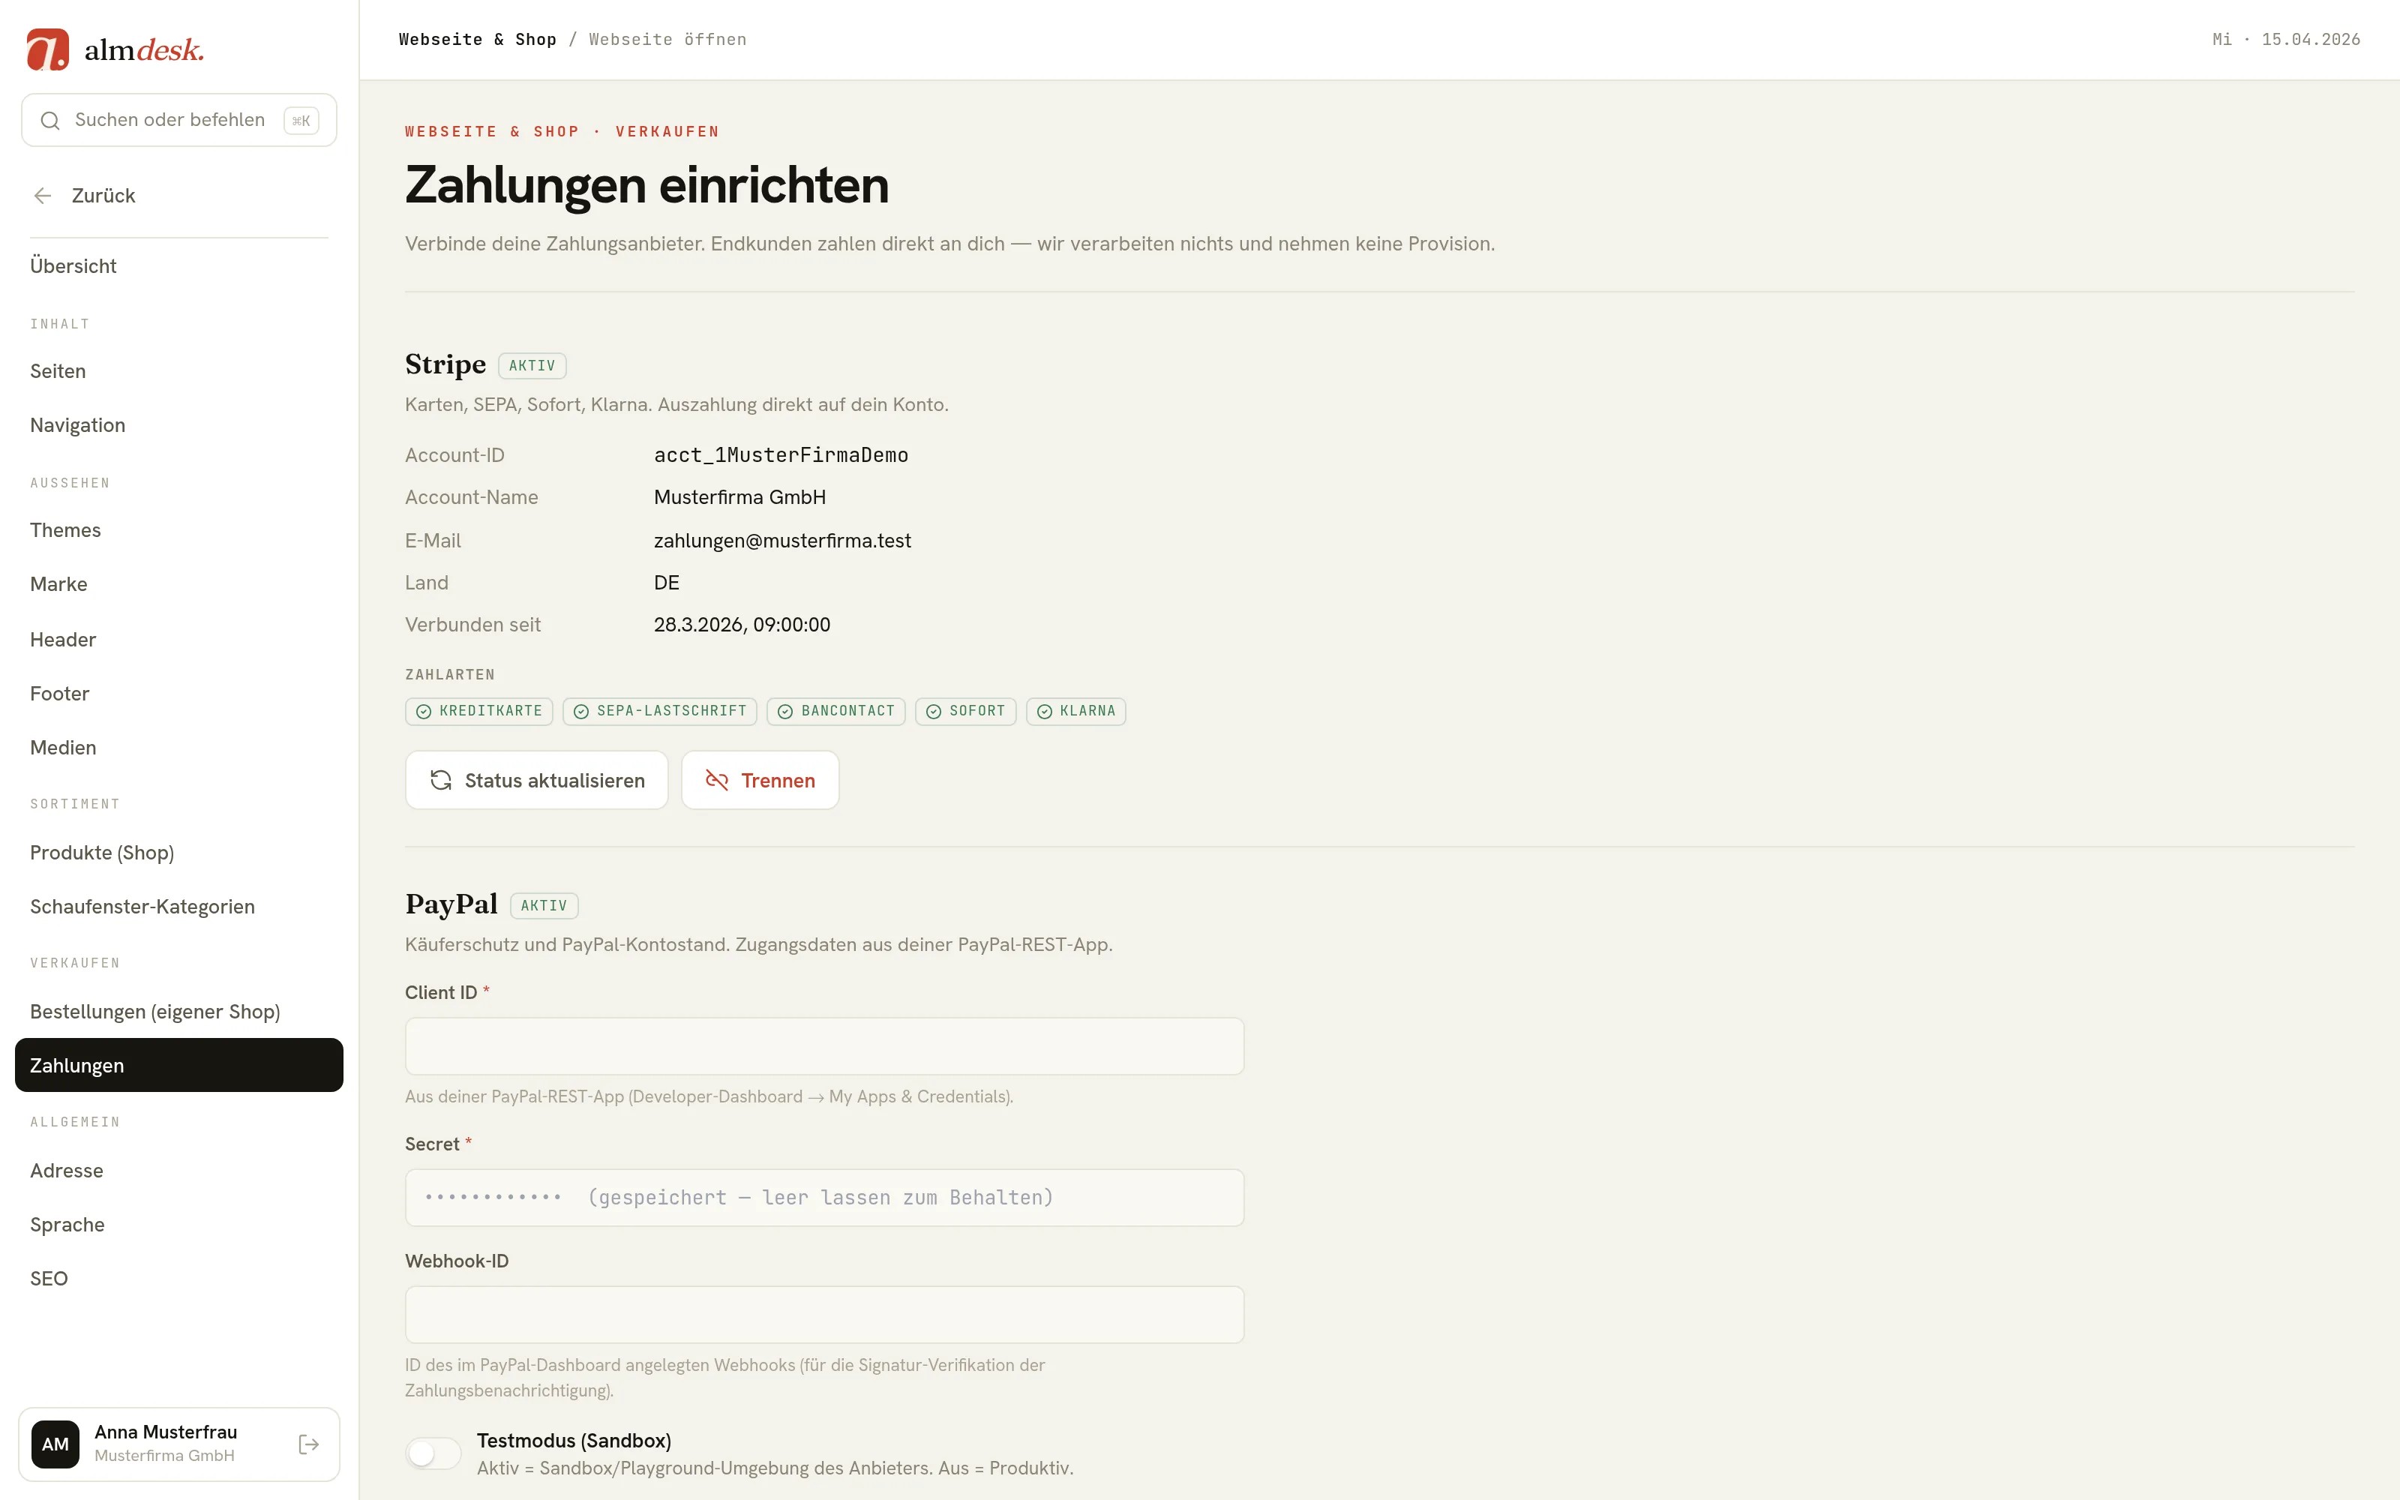Open Bestellungen (eigener Shop)
This screenshot has height=1500, width=2400.
tap(179, 1011)
